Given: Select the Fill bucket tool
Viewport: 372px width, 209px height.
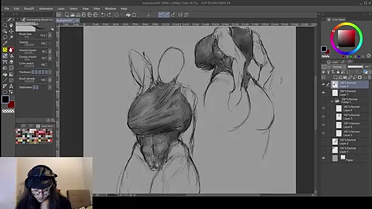Looking at the screenshot, I should (x=5, y=74).
